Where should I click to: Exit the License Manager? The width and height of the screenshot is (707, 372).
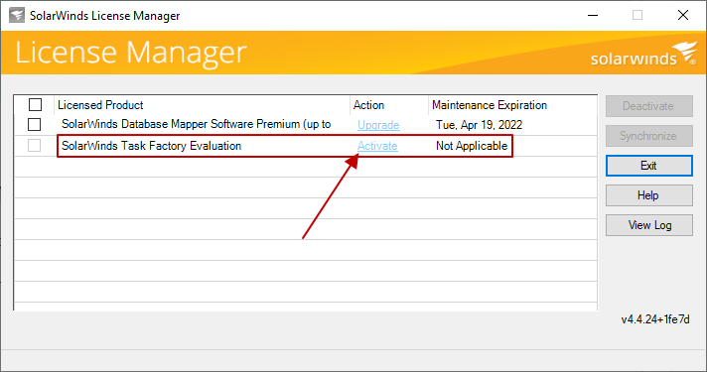tap(648, 166)
